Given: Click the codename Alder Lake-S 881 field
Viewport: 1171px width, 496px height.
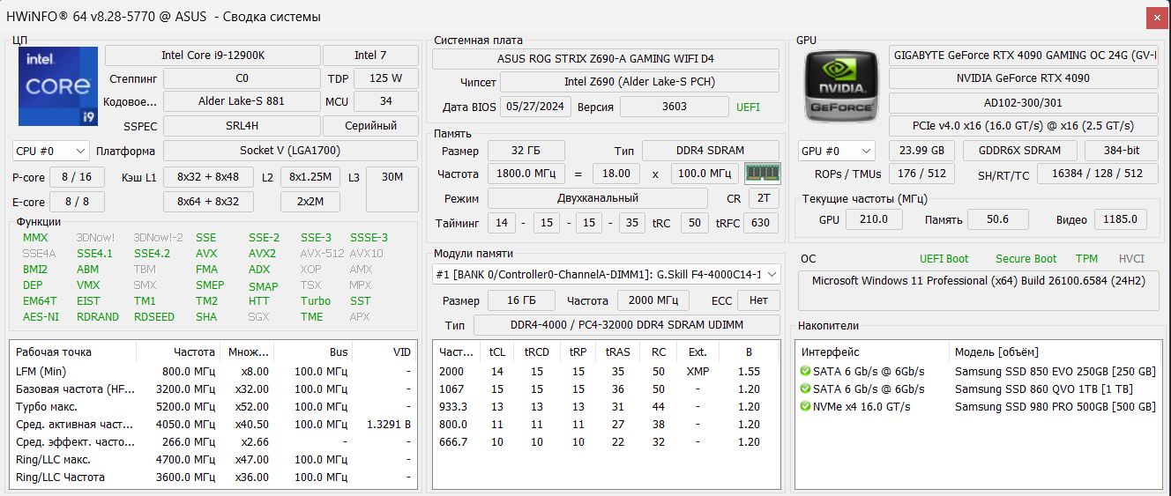Looking at the screenshot, I should point(242,101).
